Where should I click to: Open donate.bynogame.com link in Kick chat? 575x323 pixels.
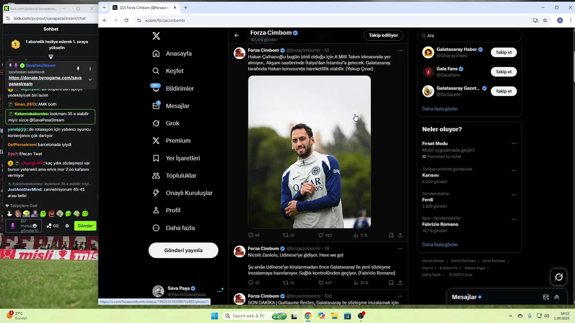click(45, 81)
